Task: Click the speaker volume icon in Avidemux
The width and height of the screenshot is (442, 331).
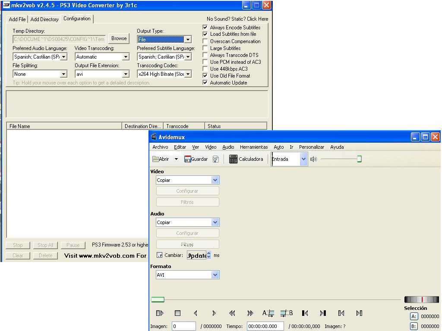Action: [313, 159]
